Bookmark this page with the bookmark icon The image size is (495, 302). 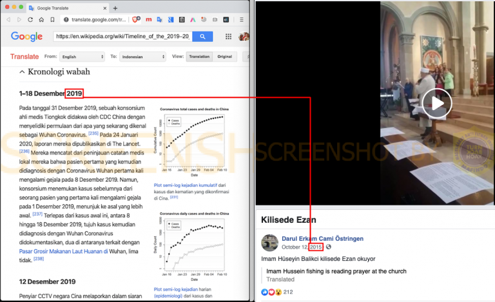(52, 19)
